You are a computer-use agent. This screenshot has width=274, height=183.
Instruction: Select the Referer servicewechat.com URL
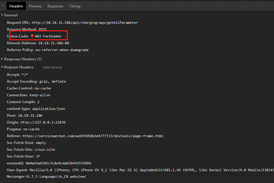(93, 136)
